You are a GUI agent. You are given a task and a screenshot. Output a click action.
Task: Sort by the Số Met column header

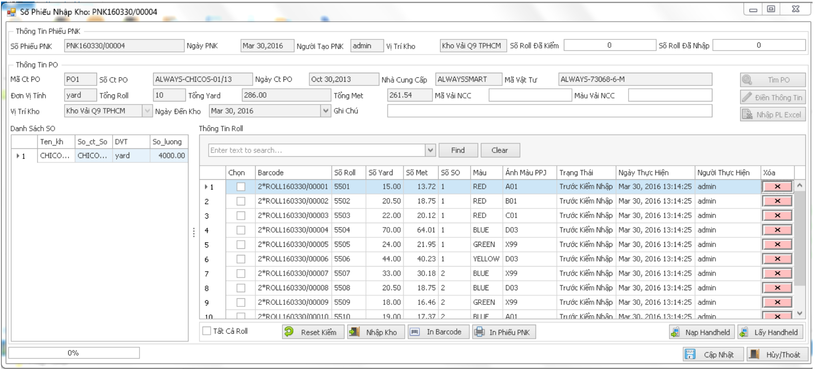pyautogui.click(x=420, y=173)
